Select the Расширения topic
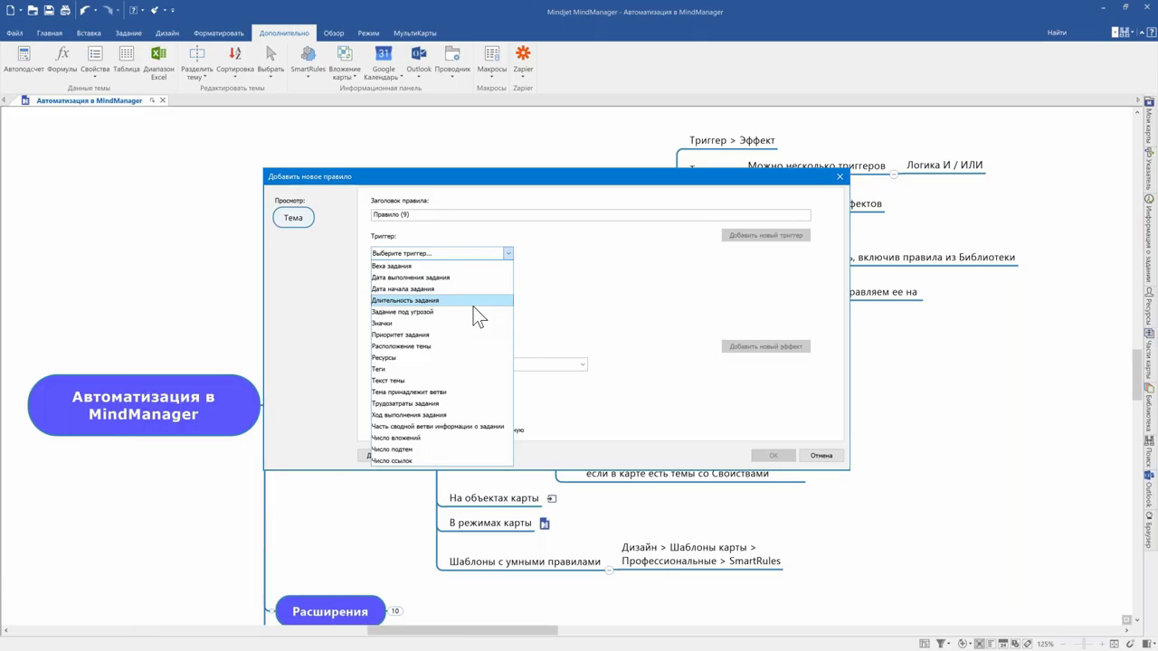 [330, 611]
